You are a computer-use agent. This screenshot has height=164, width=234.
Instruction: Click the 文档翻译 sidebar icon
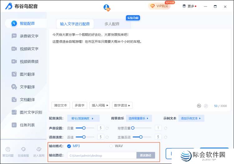click(x=14, y=100)
